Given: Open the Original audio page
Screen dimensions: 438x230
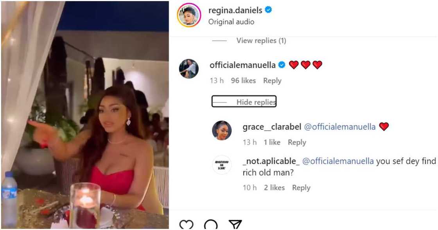Looking at the screenshot, I should [x=231, y=22].
